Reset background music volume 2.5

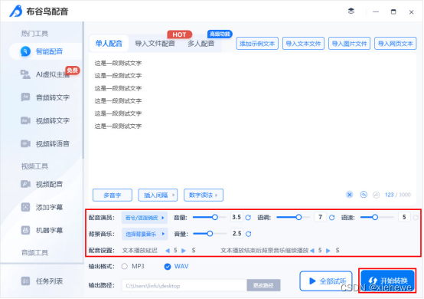tap(248, 234)
